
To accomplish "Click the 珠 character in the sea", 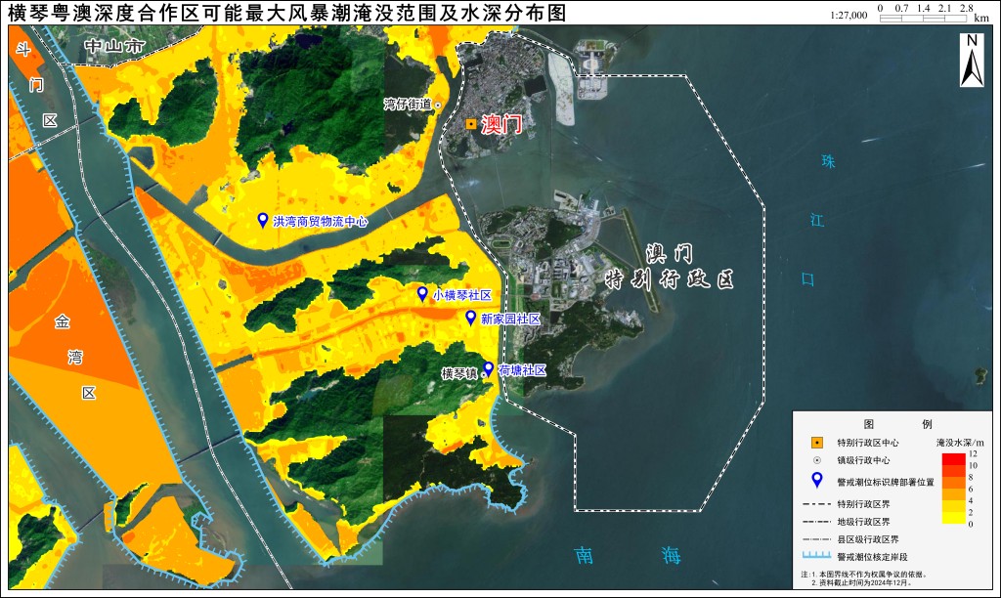I will (828, 161).
